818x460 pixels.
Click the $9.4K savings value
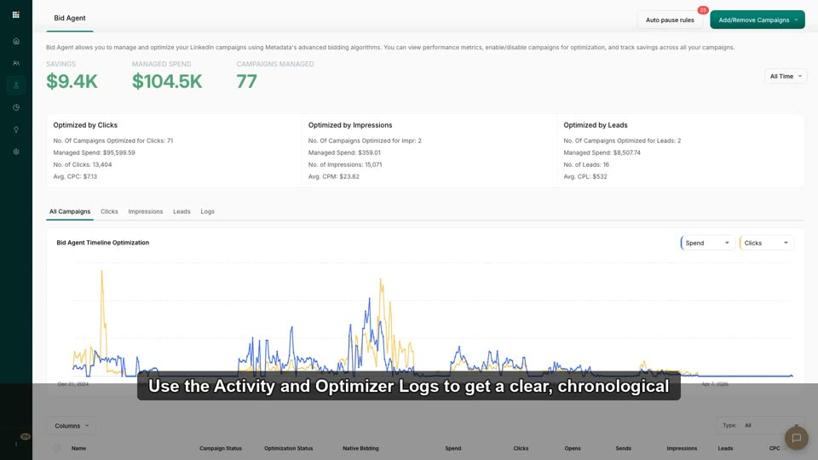[x=72, y=82]
